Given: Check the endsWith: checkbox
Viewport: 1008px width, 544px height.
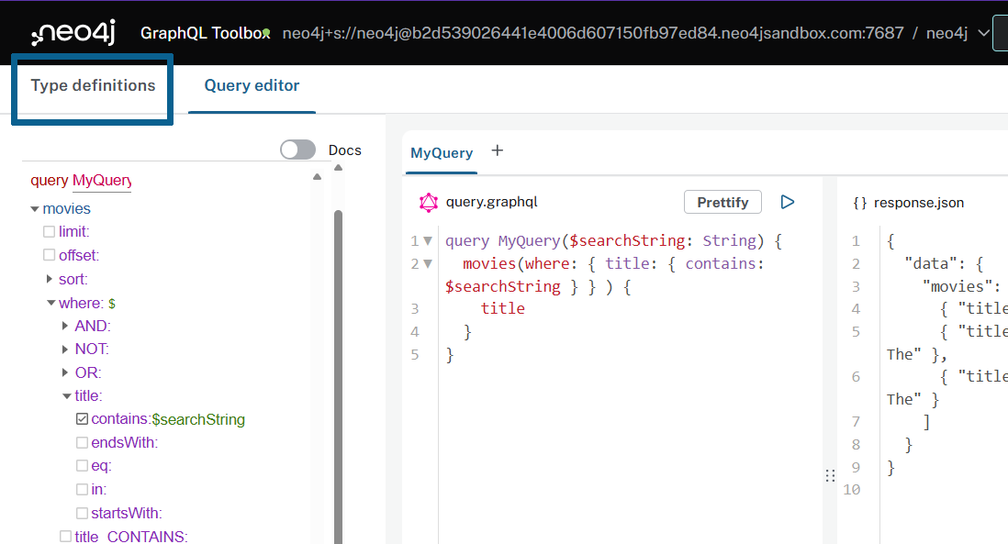Looking at the screenshot, I should (x=82, y=442).
